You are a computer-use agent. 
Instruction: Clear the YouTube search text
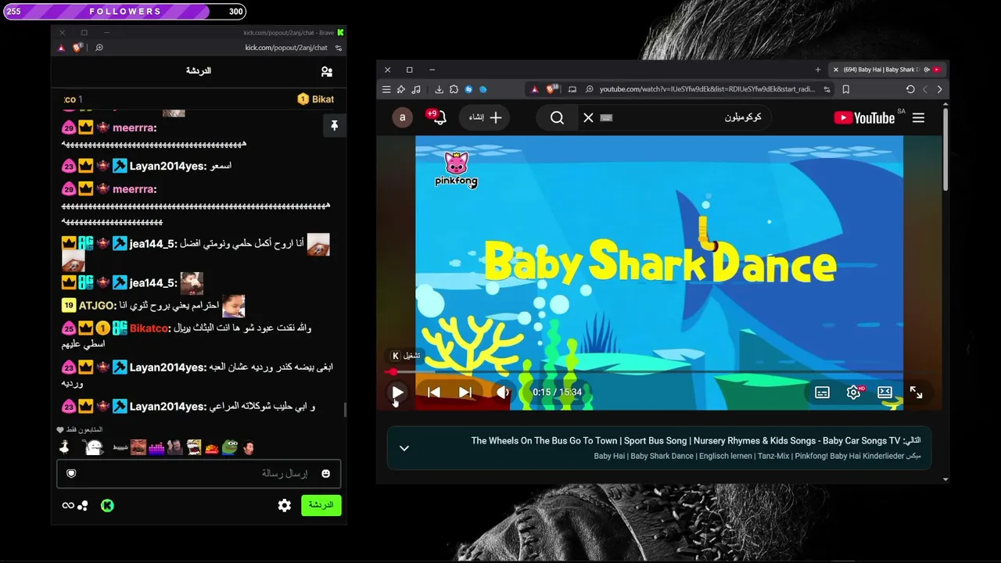pos(588,118)
